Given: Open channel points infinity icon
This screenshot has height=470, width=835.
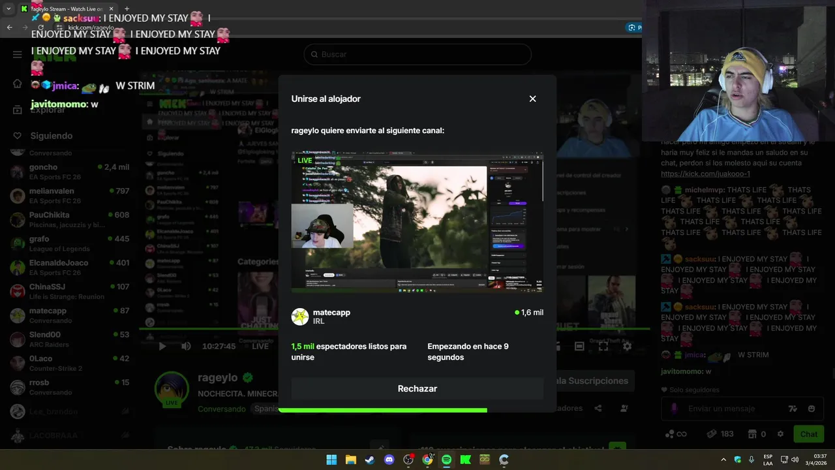Looking at the screenshot, I should [675, 434].
